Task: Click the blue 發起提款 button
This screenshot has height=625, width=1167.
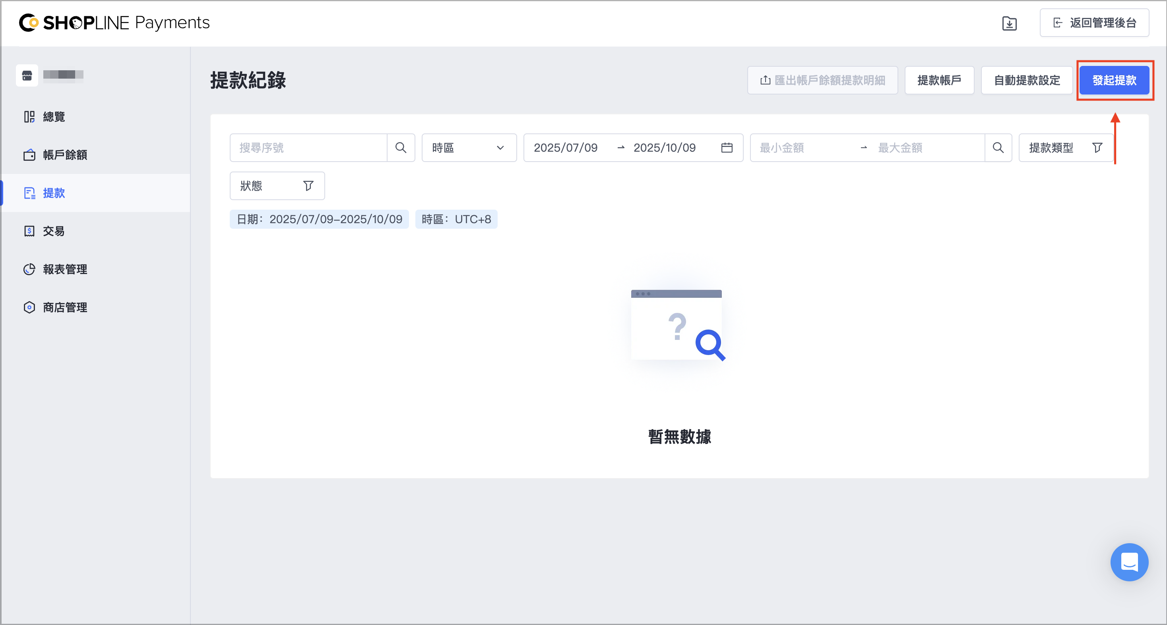Action: coord(1114,80)
